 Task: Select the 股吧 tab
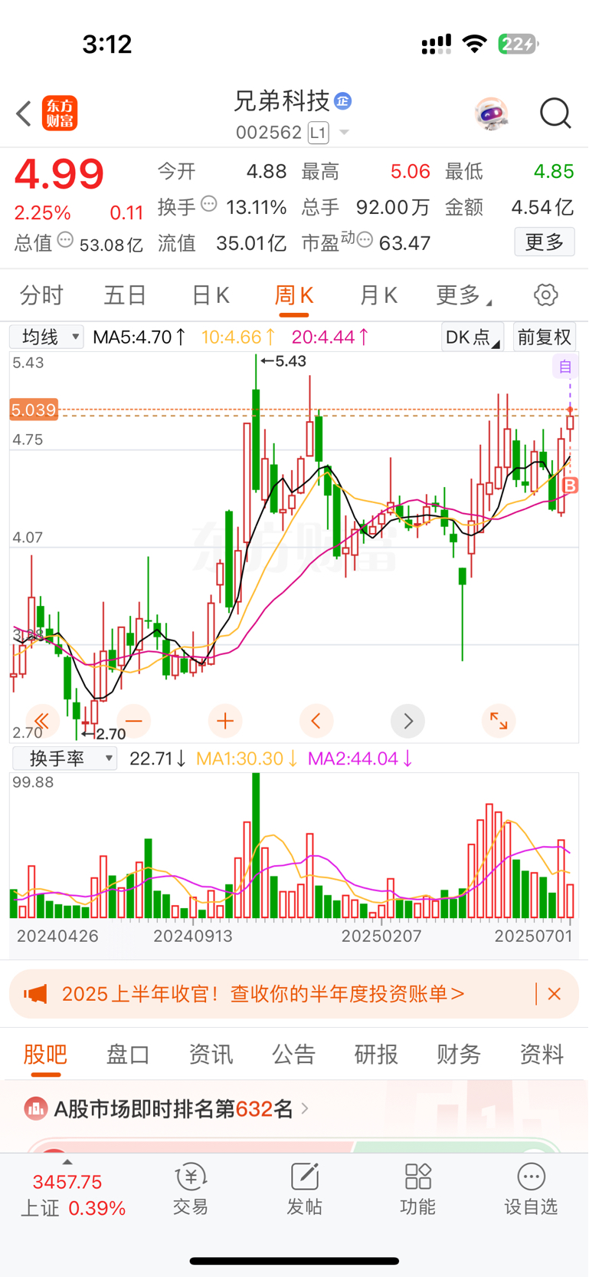[45, 1055]
